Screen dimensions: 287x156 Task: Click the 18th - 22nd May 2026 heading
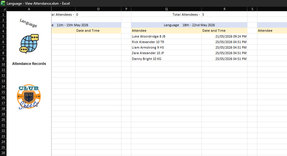pos(199,25)
